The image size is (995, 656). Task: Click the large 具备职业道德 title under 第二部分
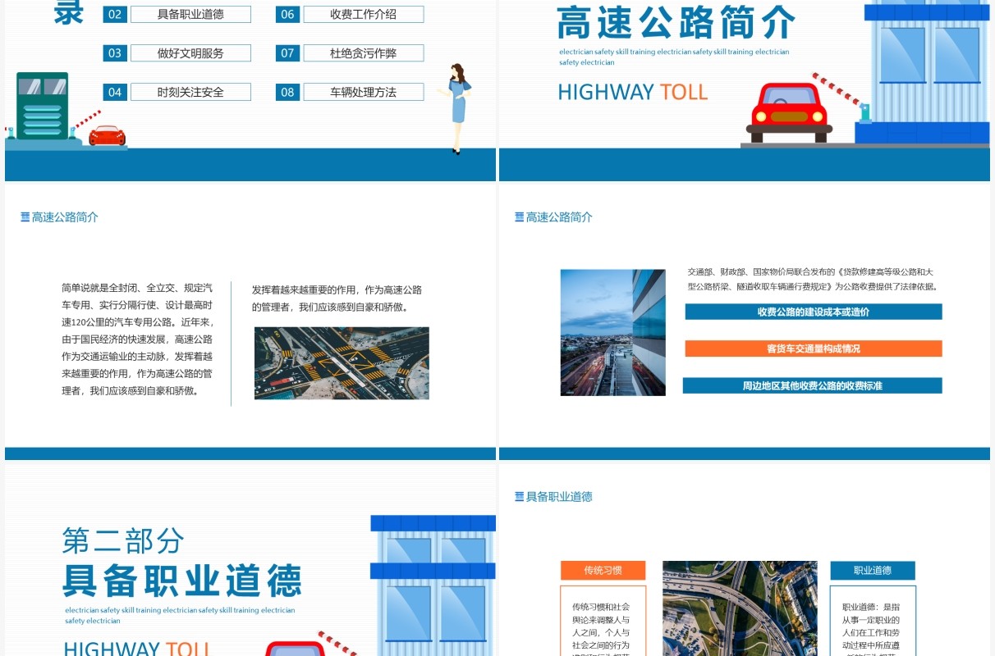(182, 581)
